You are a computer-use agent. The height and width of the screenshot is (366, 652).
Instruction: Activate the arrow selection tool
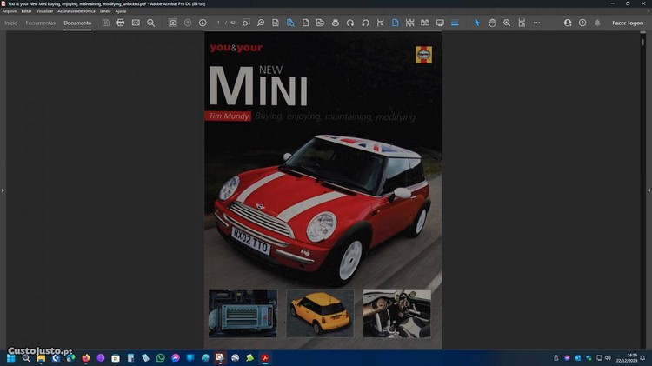tap(476, 23)
